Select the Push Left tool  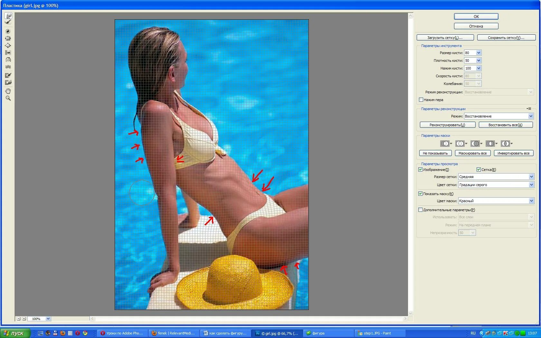(x=8, y=52)
